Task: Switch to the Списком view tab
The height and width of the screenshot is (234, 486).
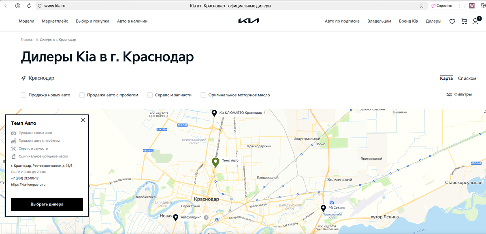Action: tap(467, 79)
